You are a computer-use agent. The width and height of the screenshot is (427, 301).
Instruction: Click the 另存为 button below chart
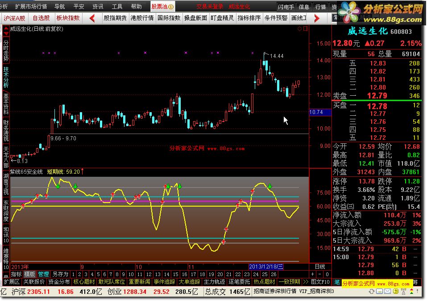tap(60, 274)
